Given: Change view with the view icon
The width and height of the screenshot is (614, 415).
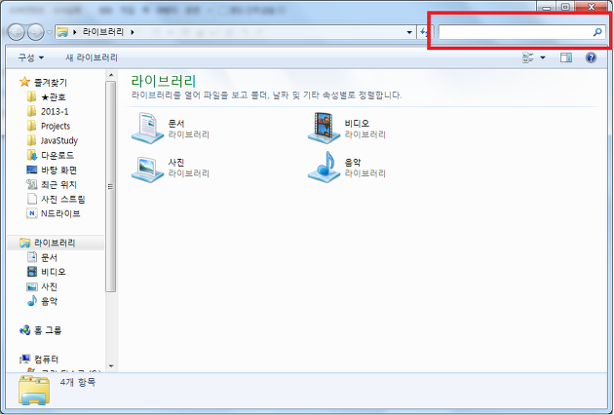Looking at the screenshot, I should tap(528, 57).
